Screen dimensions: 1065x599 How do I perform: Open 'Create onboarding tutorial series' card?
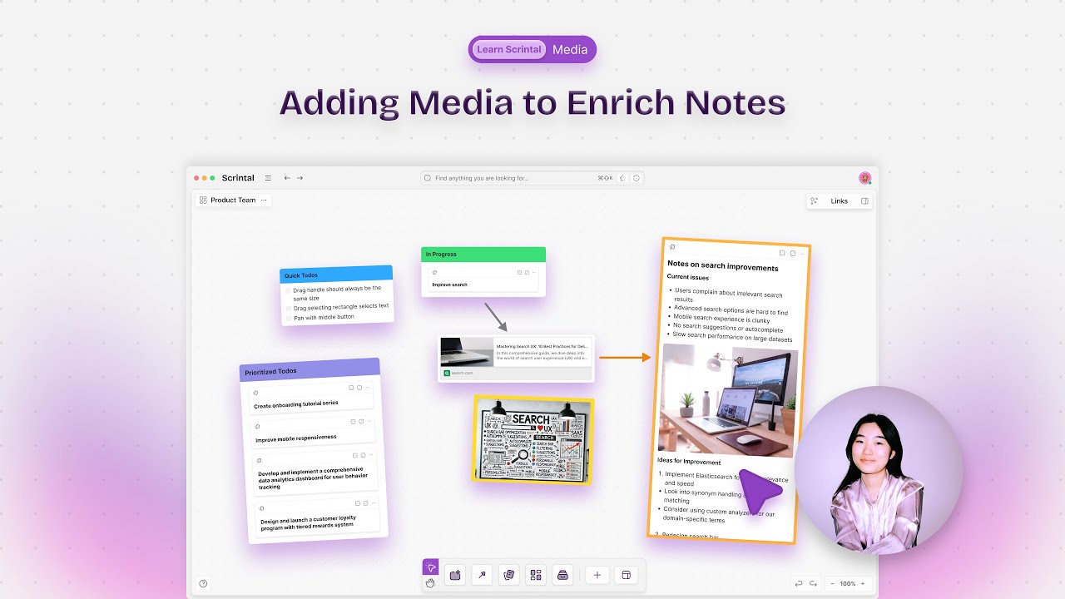click(312, 398)
